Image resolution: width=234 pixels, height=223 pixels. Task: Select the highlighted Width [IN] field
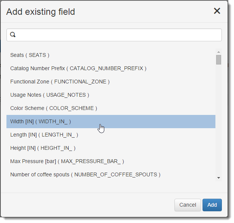(41, 121)
